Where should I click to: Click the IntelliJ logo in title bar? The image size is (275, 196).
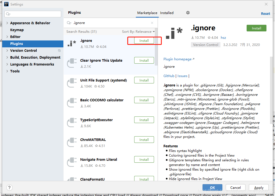coord(6,4)
